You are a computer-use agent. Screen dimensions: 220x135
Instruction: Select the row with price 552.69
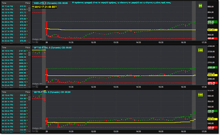pos(14,130)
